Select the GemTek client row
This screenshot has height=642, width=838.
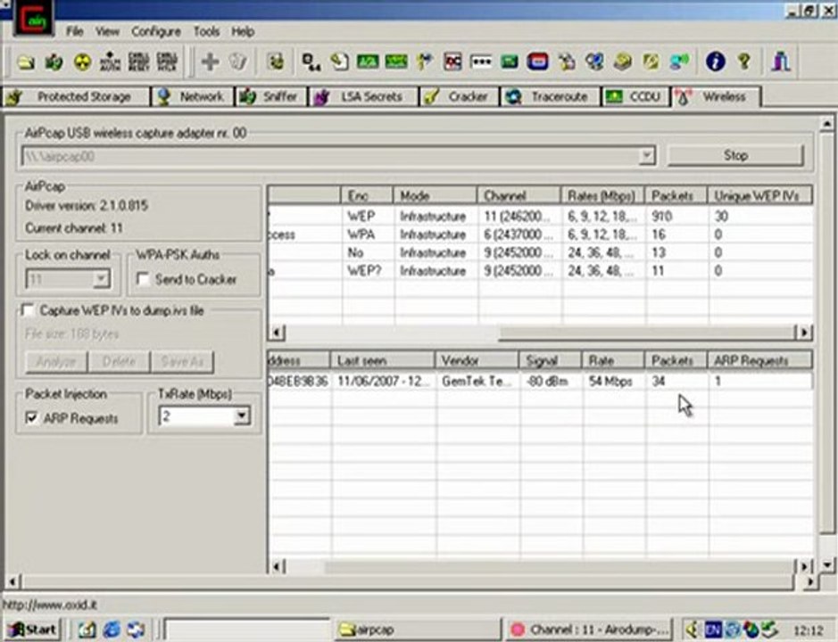(x=540, y=382)
